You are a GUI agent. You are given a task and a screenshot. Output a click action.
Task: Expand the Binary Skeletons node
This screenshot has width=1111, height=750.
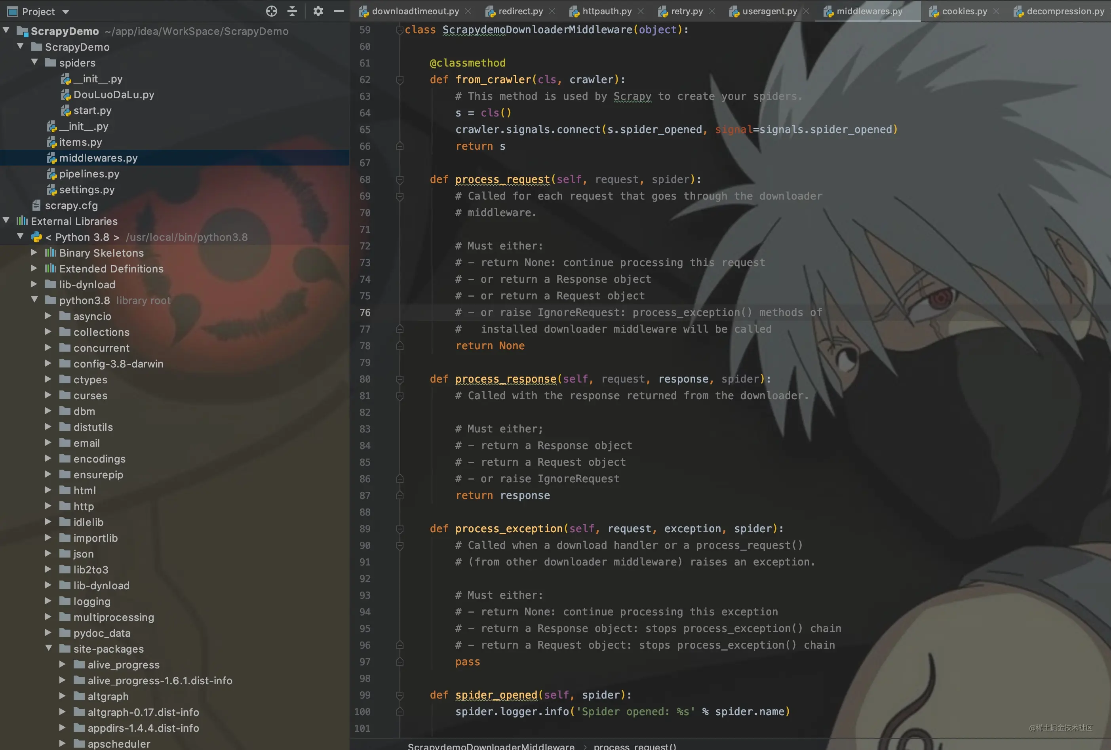point(34,252)
